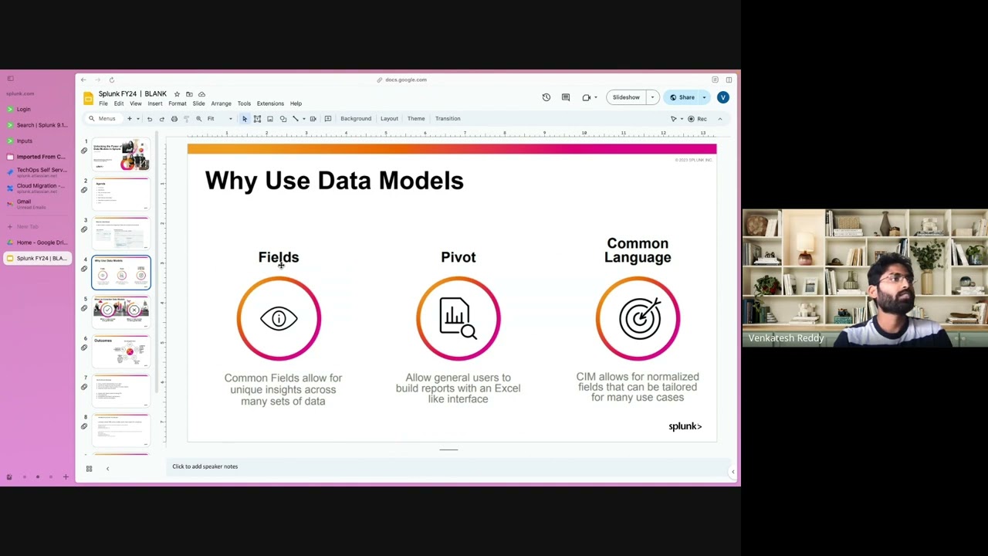Click the Print icon
The image size is (988, 556).
click(174, 119)
